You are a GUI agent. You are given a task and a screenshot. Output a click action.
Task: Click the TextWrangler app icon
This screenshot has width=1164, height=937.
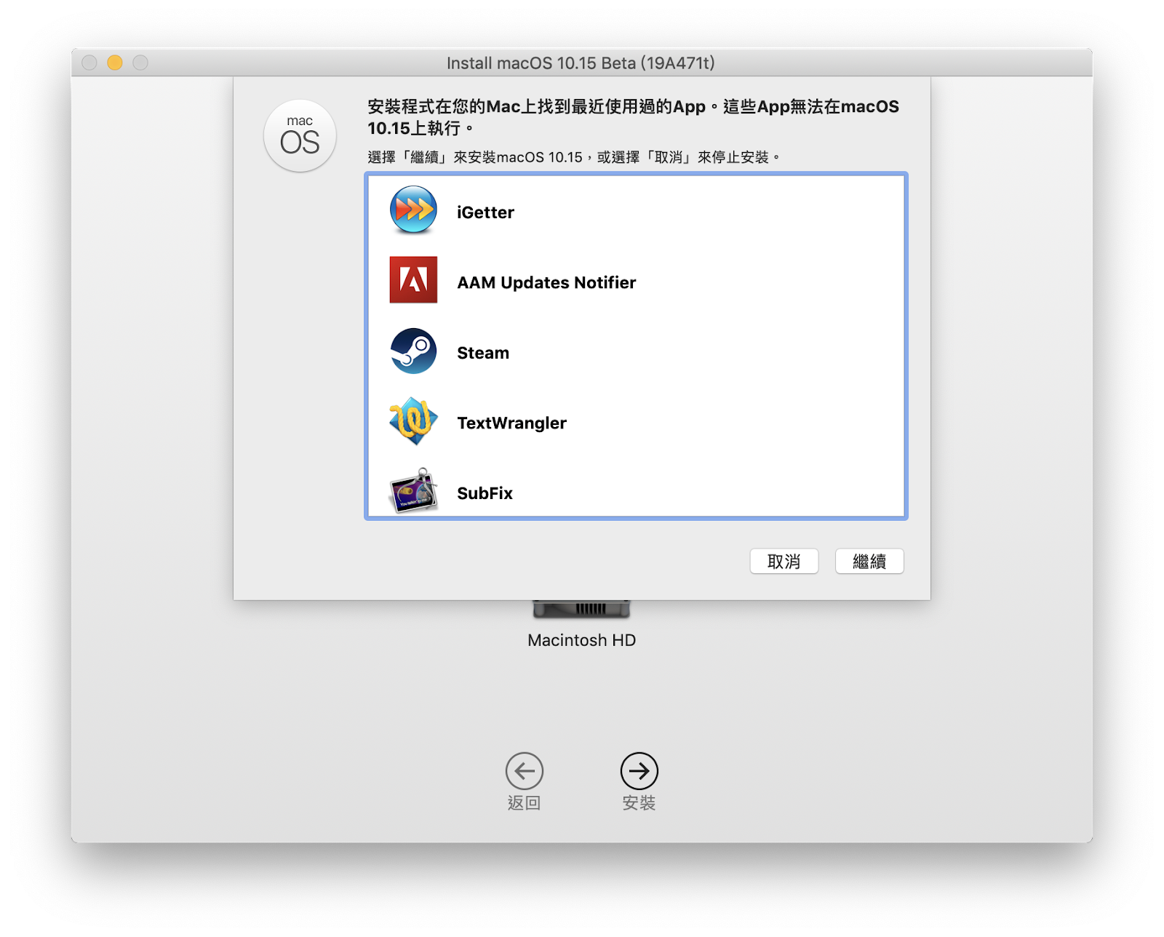[x=413, y=420]
